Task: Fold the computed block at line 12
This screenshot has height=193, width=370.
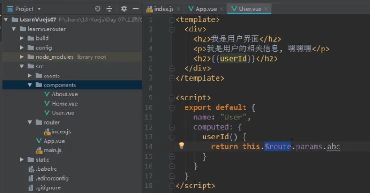Action: 172,127
